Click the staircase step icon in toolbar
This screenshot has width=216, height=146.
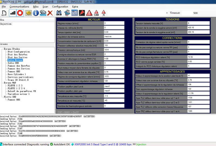(13, 13)
